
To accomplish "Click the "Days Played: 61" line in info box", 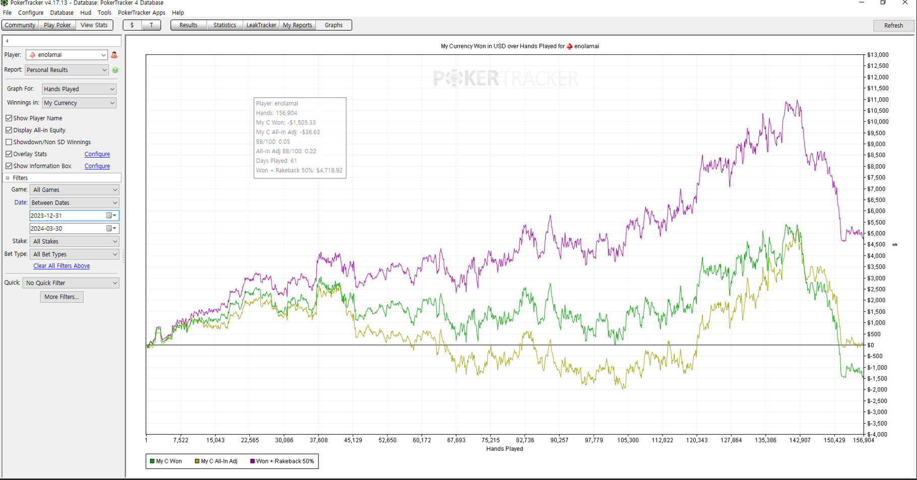I will pos(276,161).
